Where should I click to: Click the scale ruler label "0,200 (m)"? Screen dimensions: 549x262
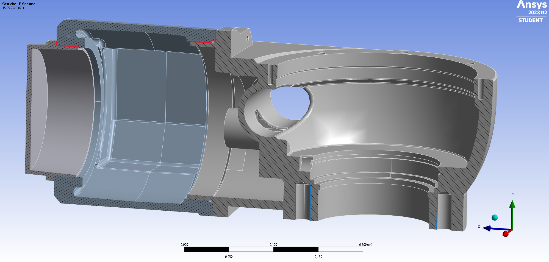point(365,244)
